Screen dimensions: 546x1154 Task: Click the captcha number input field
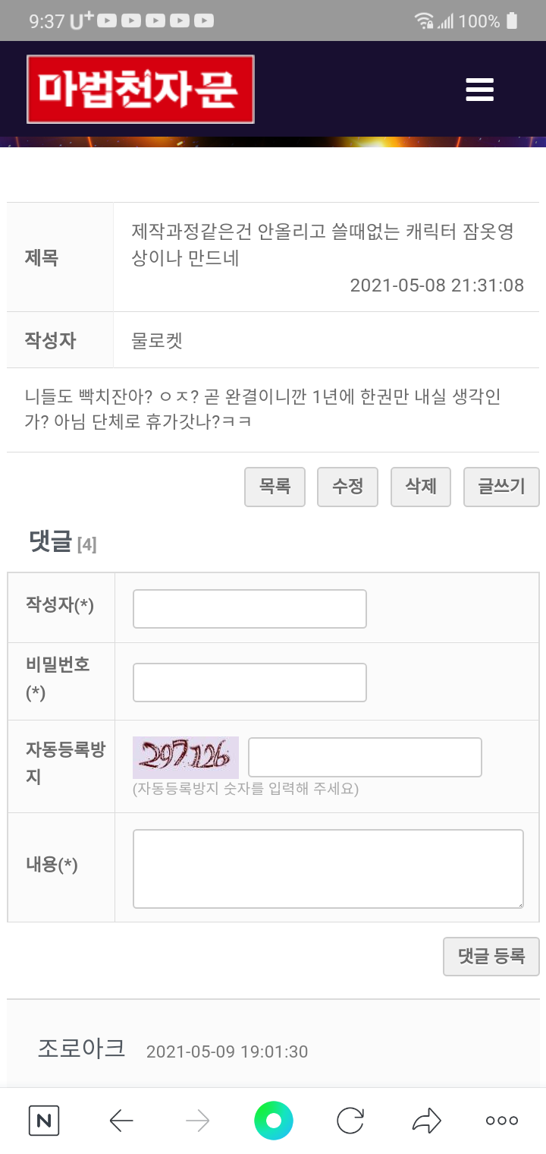point(365,757)
